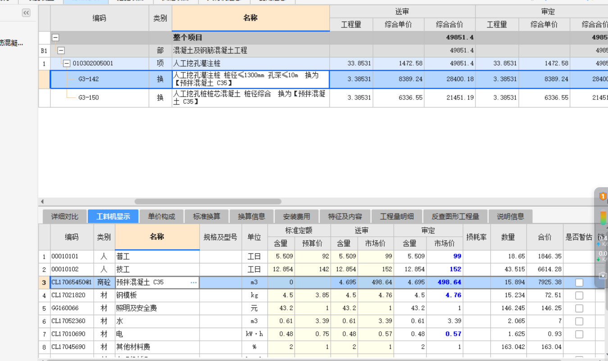Collapse the left sidebar with the double-chevron button
The width and height of the screenshot is (608, 361).
[26, 13]
